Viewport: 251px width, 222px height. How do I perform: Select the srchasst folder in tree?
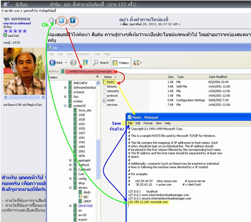pyautogui.click(x=77, y=92)
